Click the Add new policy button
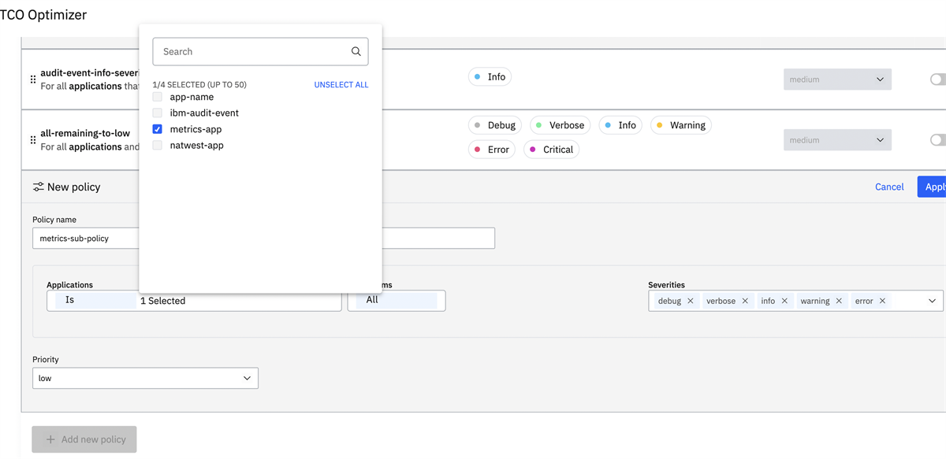Image resolution: width=946 pixels, height=459 pixels. pos(84,439)
